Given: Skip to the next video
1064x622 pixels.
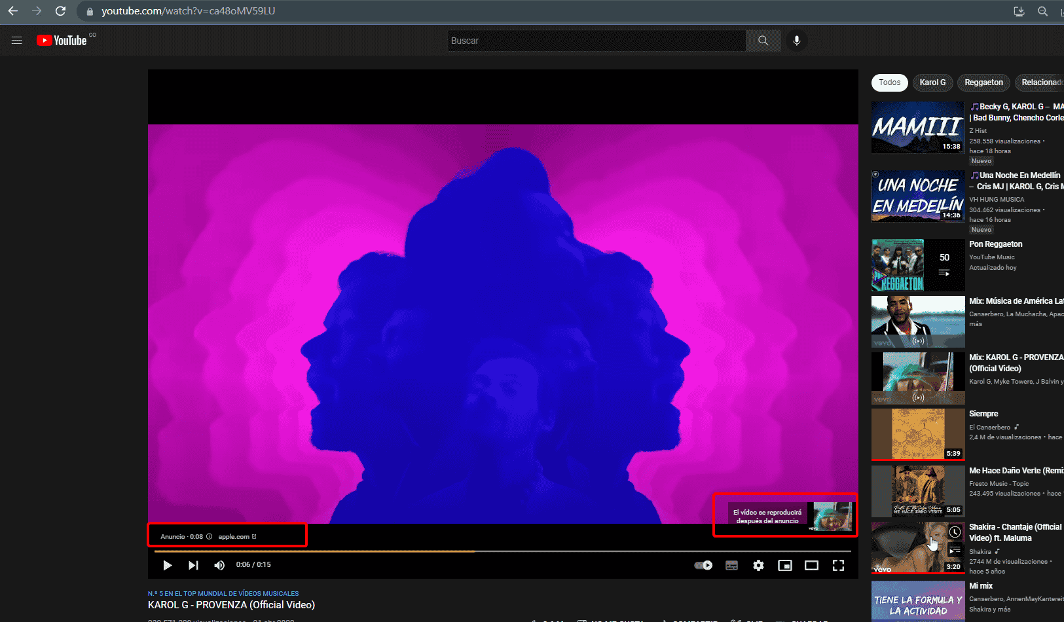Looking at the screenshot, I should 193,565.
